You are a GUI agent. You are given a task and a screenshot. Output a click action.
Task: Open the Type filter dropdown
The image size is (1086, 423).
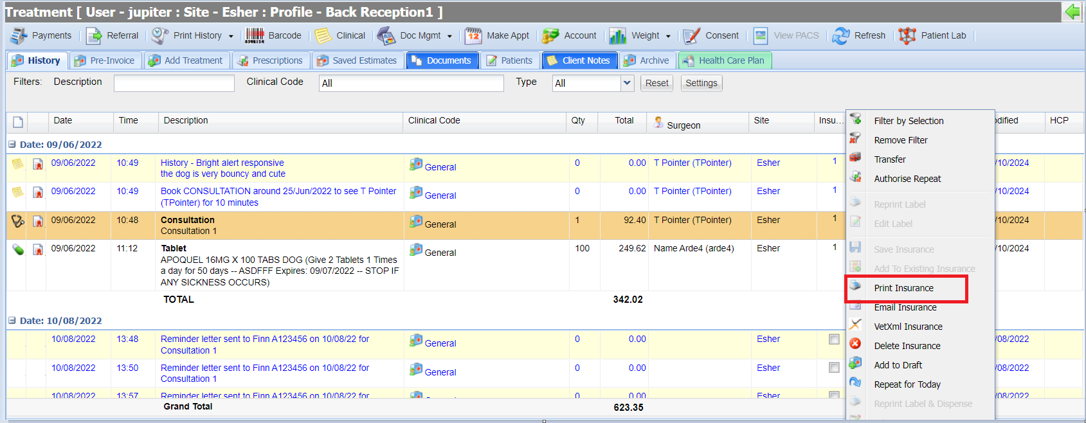tap(627, 83)
